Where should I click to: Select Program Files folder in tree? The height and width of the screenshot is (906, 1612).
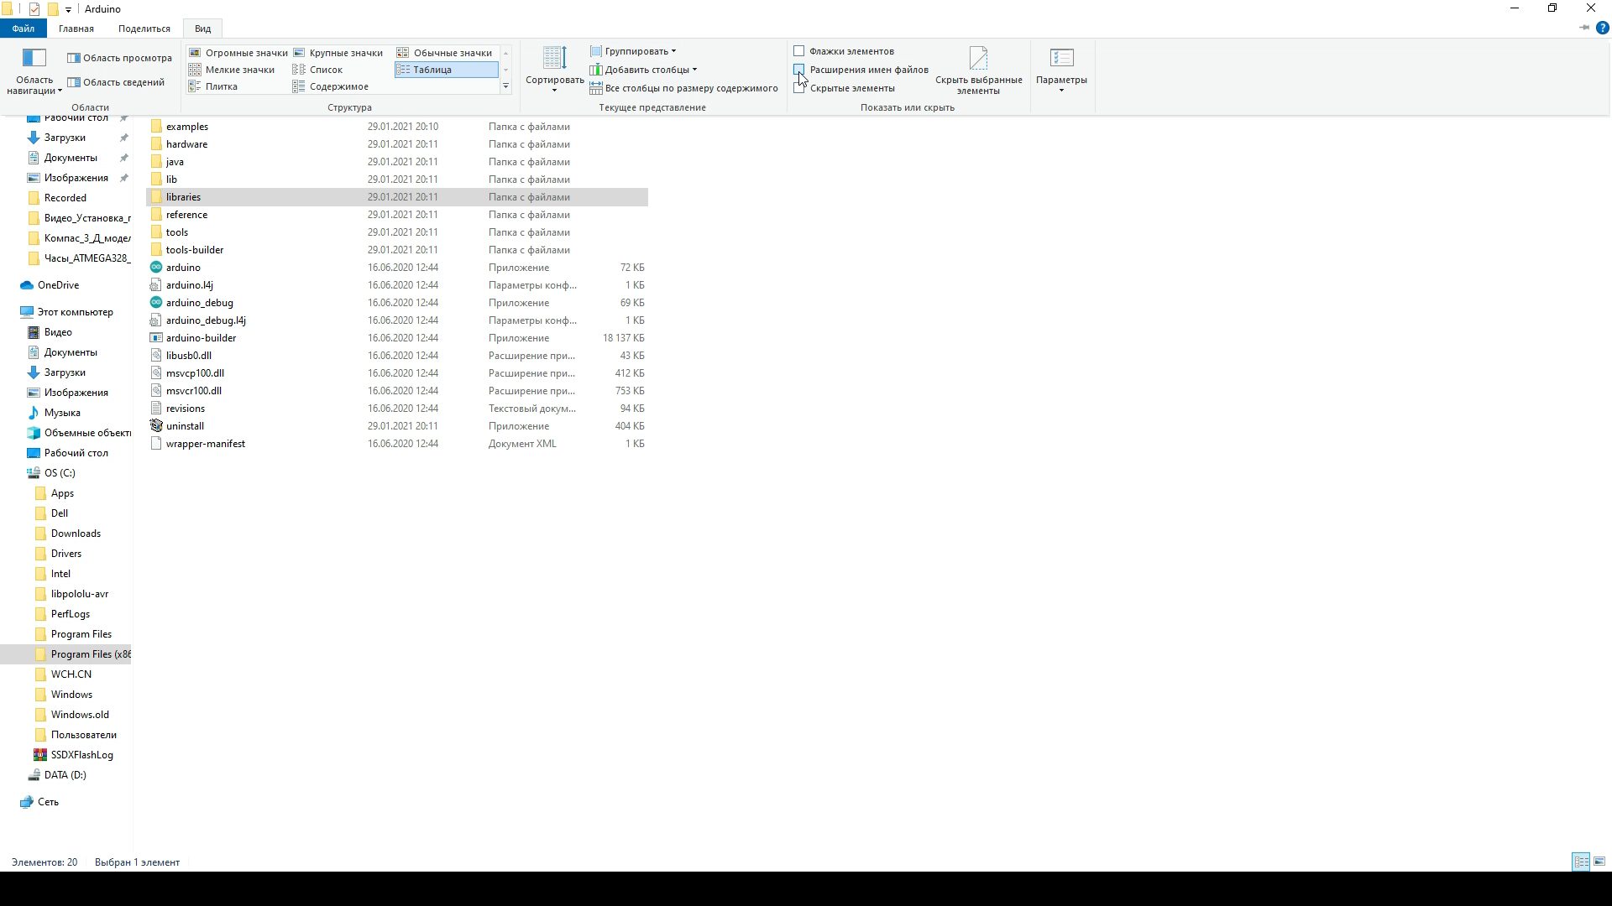click(81, 634)
